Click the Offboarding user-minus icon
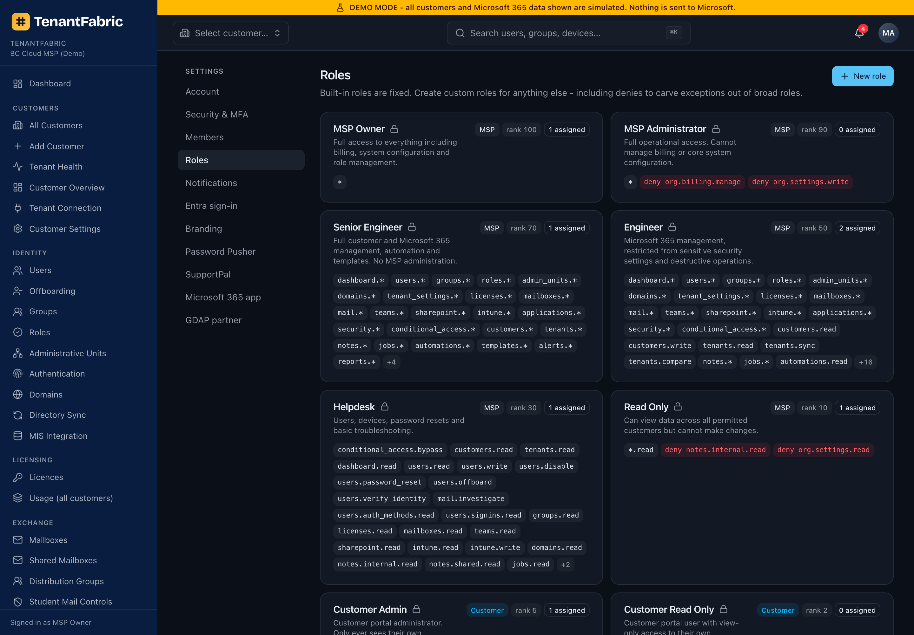 (x=17, y=291)
